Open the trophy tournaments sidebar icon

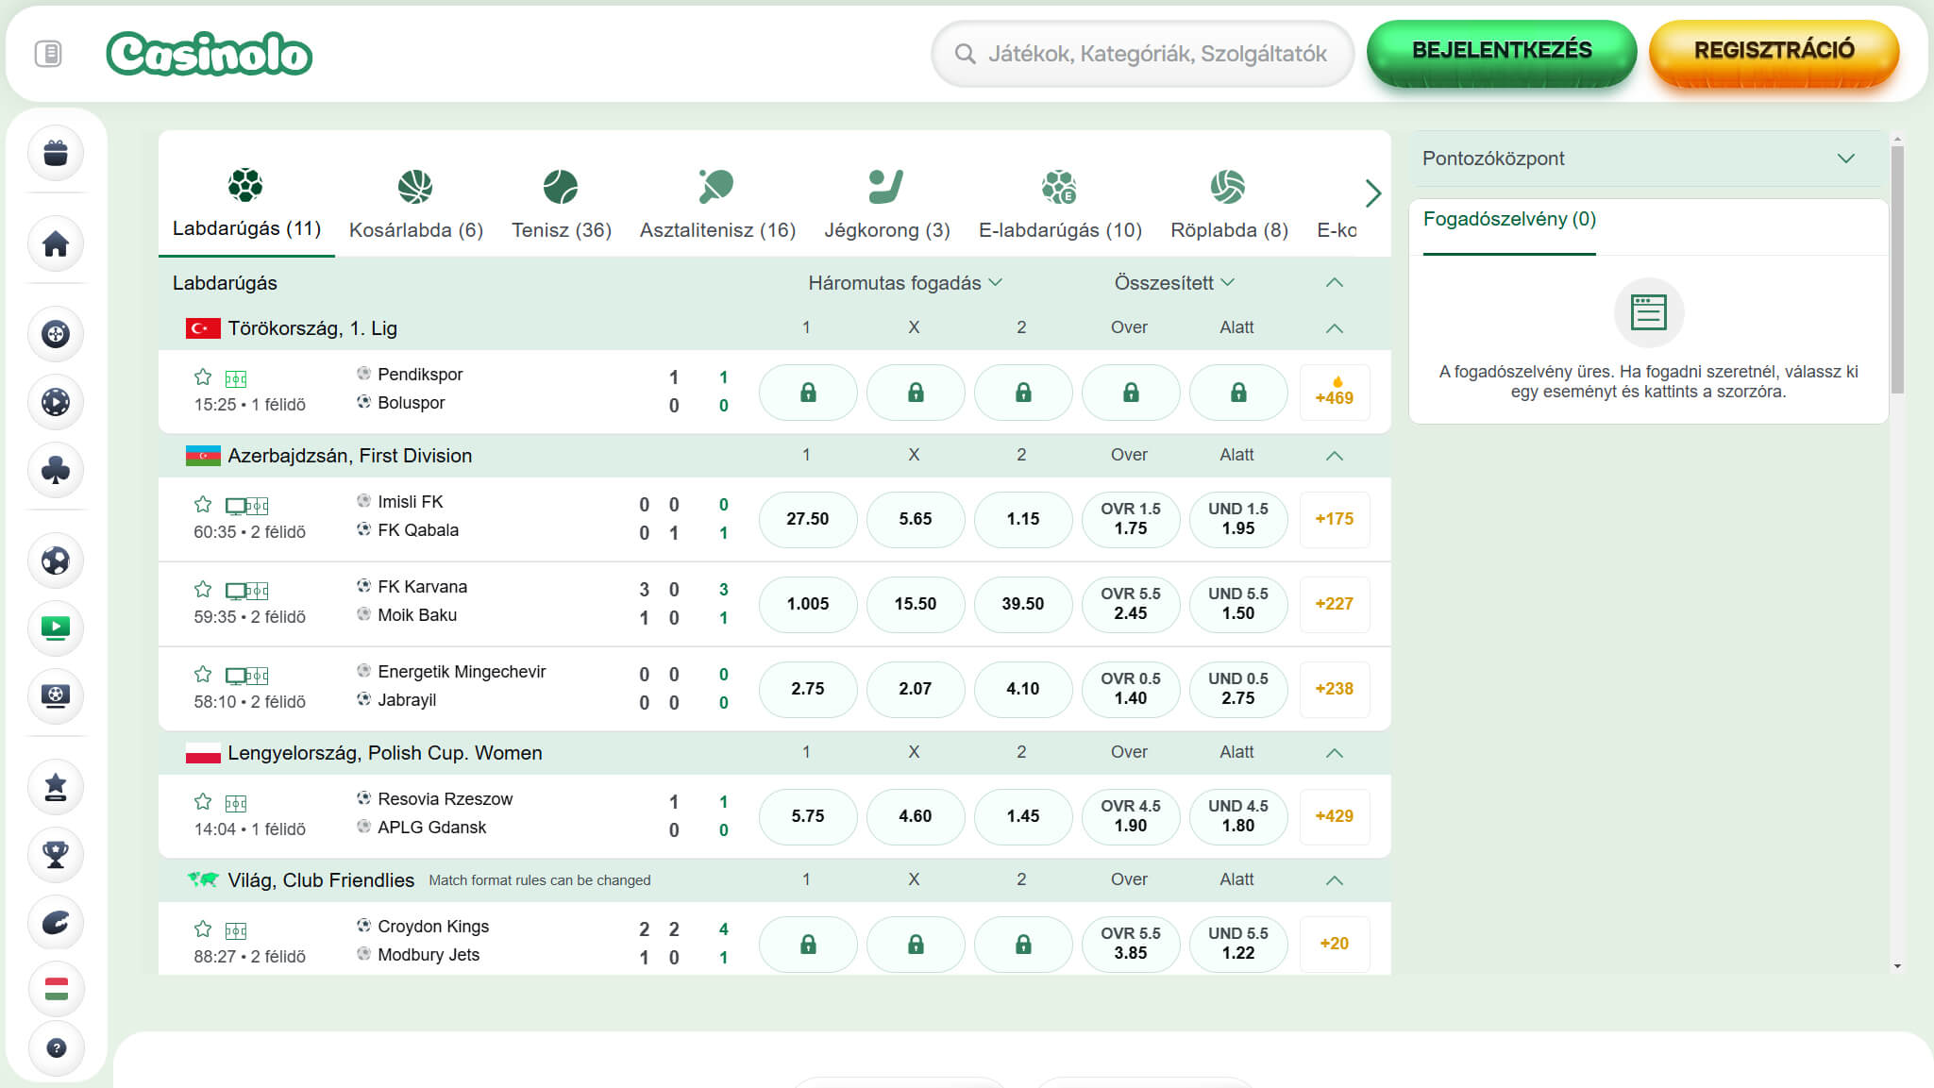click(x=56, y=855)
